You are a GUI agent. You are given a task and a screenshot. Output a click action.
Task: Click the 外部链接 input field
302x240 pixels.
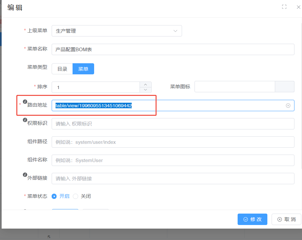[173, 178]
